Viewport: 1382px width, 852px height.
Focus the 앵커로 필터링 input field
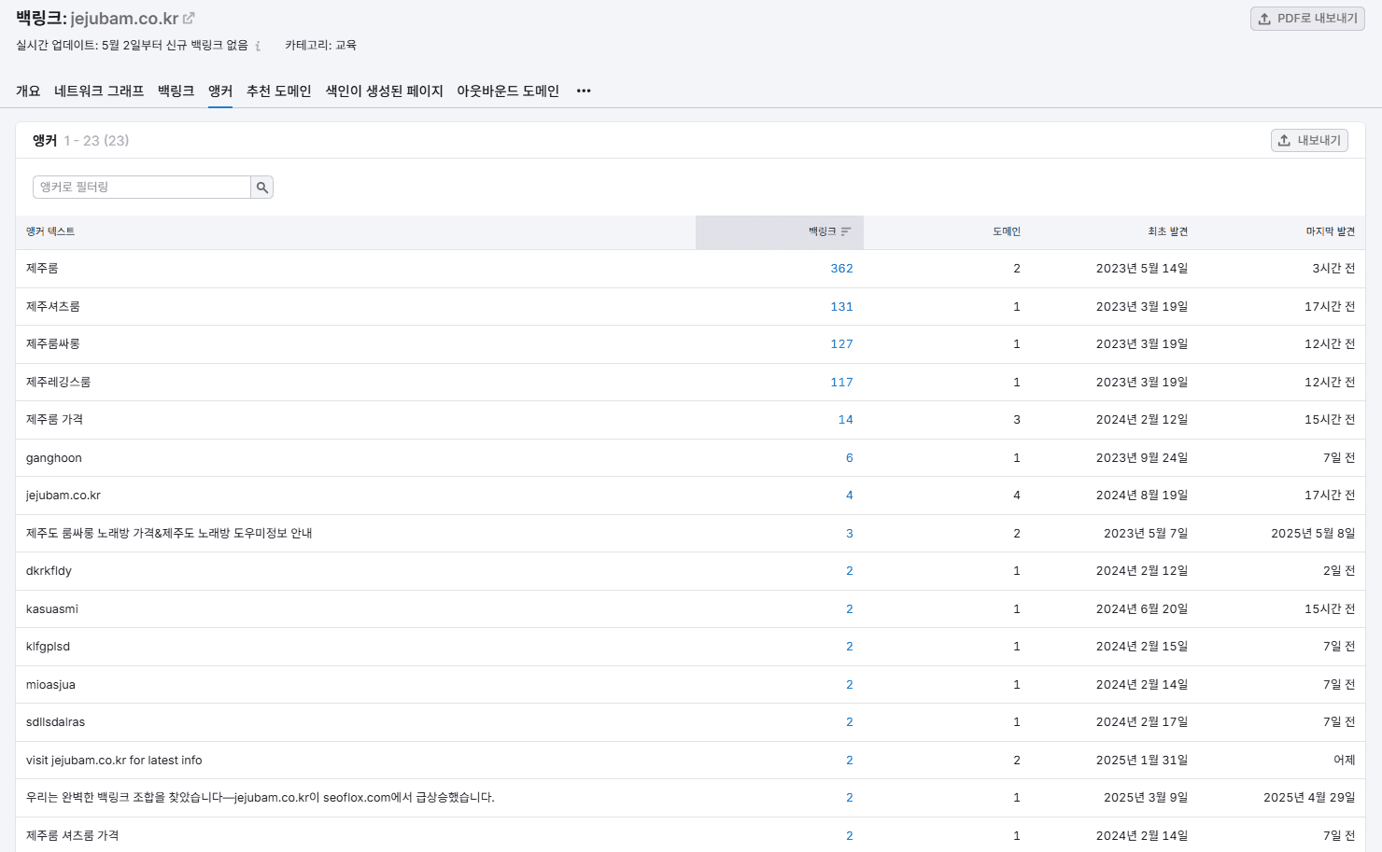[142, 188]
